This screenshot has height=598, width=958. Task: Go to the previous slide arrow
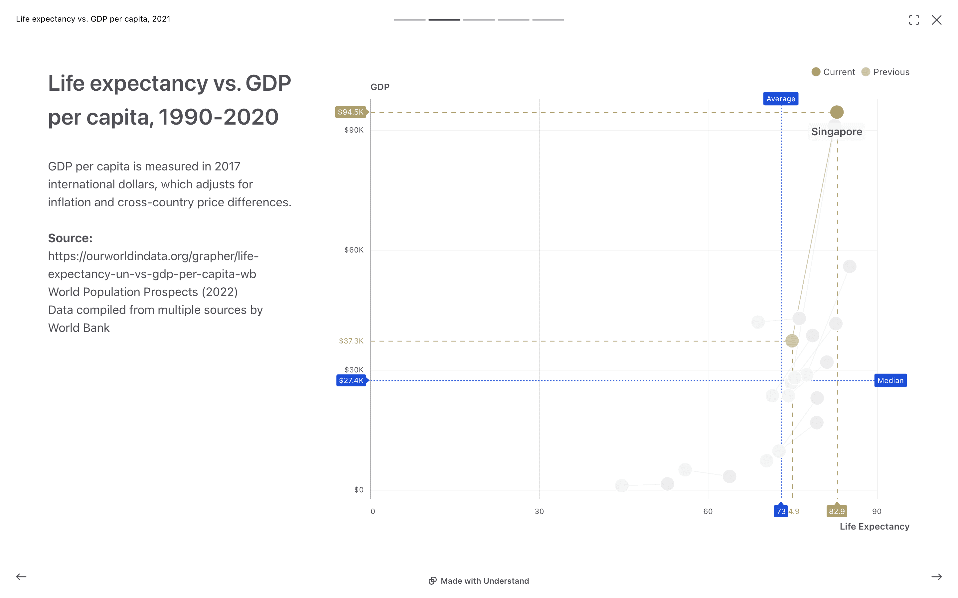pyautogui.click(x=21, y=576)
